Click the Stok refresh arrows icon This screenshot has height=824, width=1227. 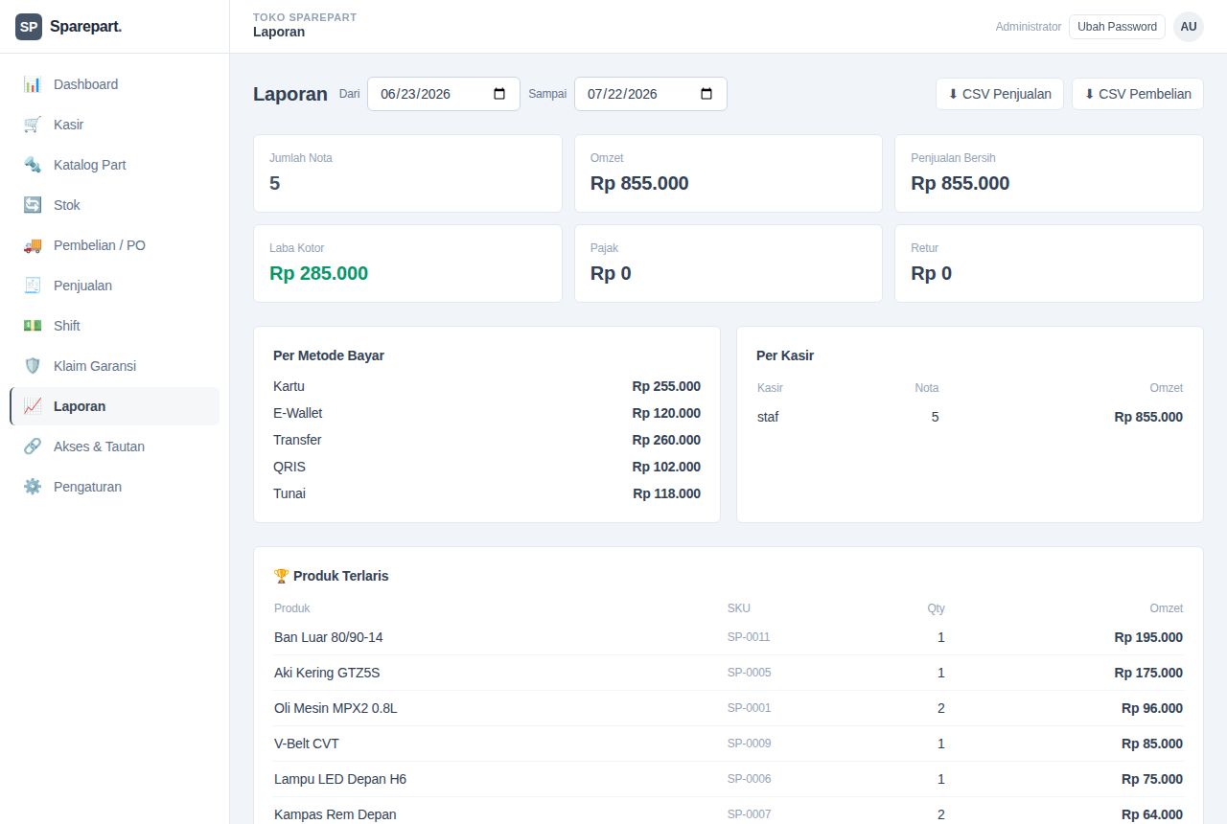[33, 205]
